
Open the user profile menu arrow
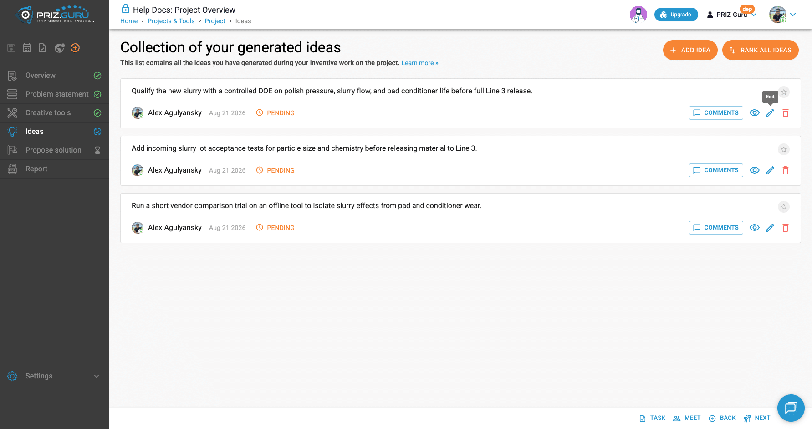tap(793, 15)
